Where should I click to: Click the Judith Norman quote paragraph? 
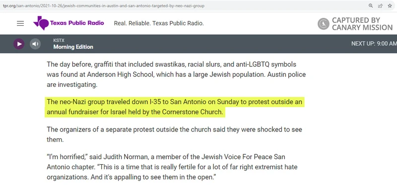coord(172,167)
